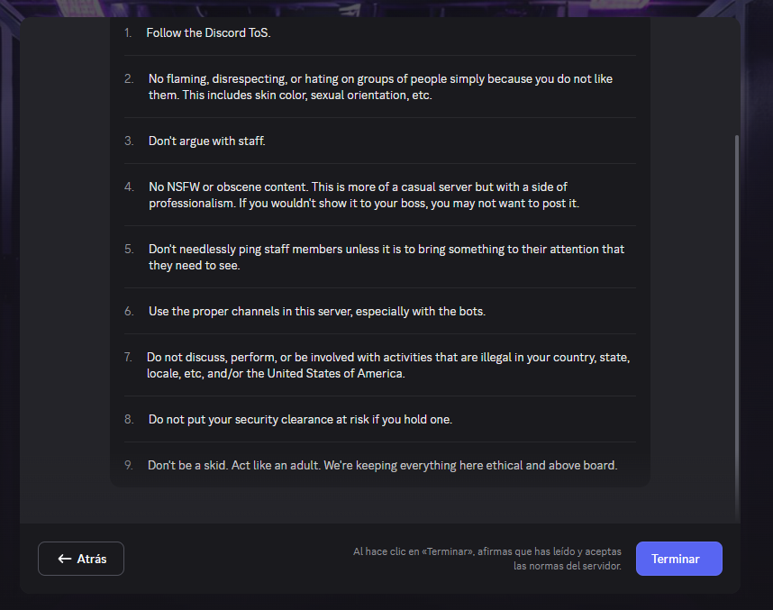Click the "Don't argue with staff" rule

tap(206, 141)
